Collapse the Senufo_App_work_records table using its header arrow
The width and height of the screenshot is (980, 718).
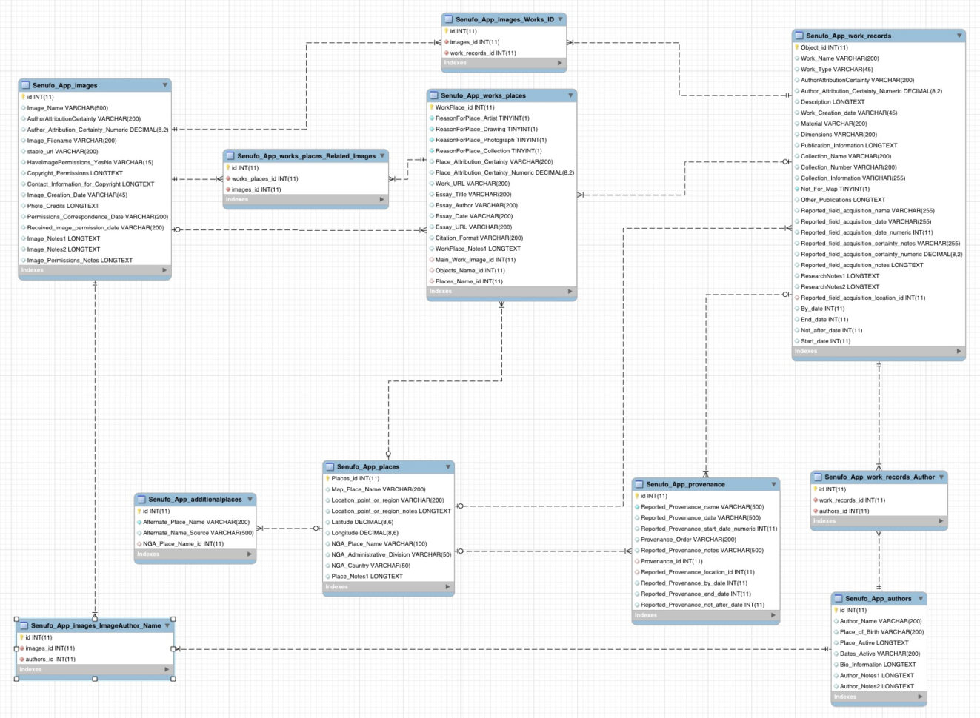coord(959,35)
